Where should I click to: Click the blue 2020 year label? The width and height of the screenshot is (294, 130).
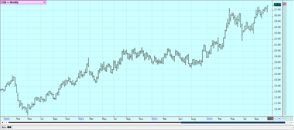tap(6, 119)
